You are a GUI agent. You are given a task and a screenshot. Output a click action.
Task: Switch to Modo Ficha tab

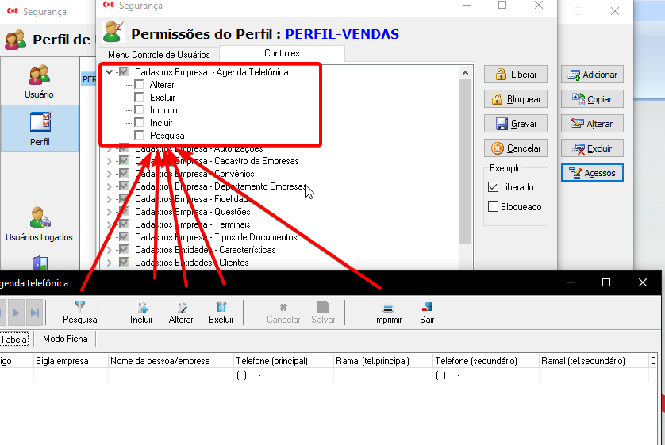pos(65,339)
